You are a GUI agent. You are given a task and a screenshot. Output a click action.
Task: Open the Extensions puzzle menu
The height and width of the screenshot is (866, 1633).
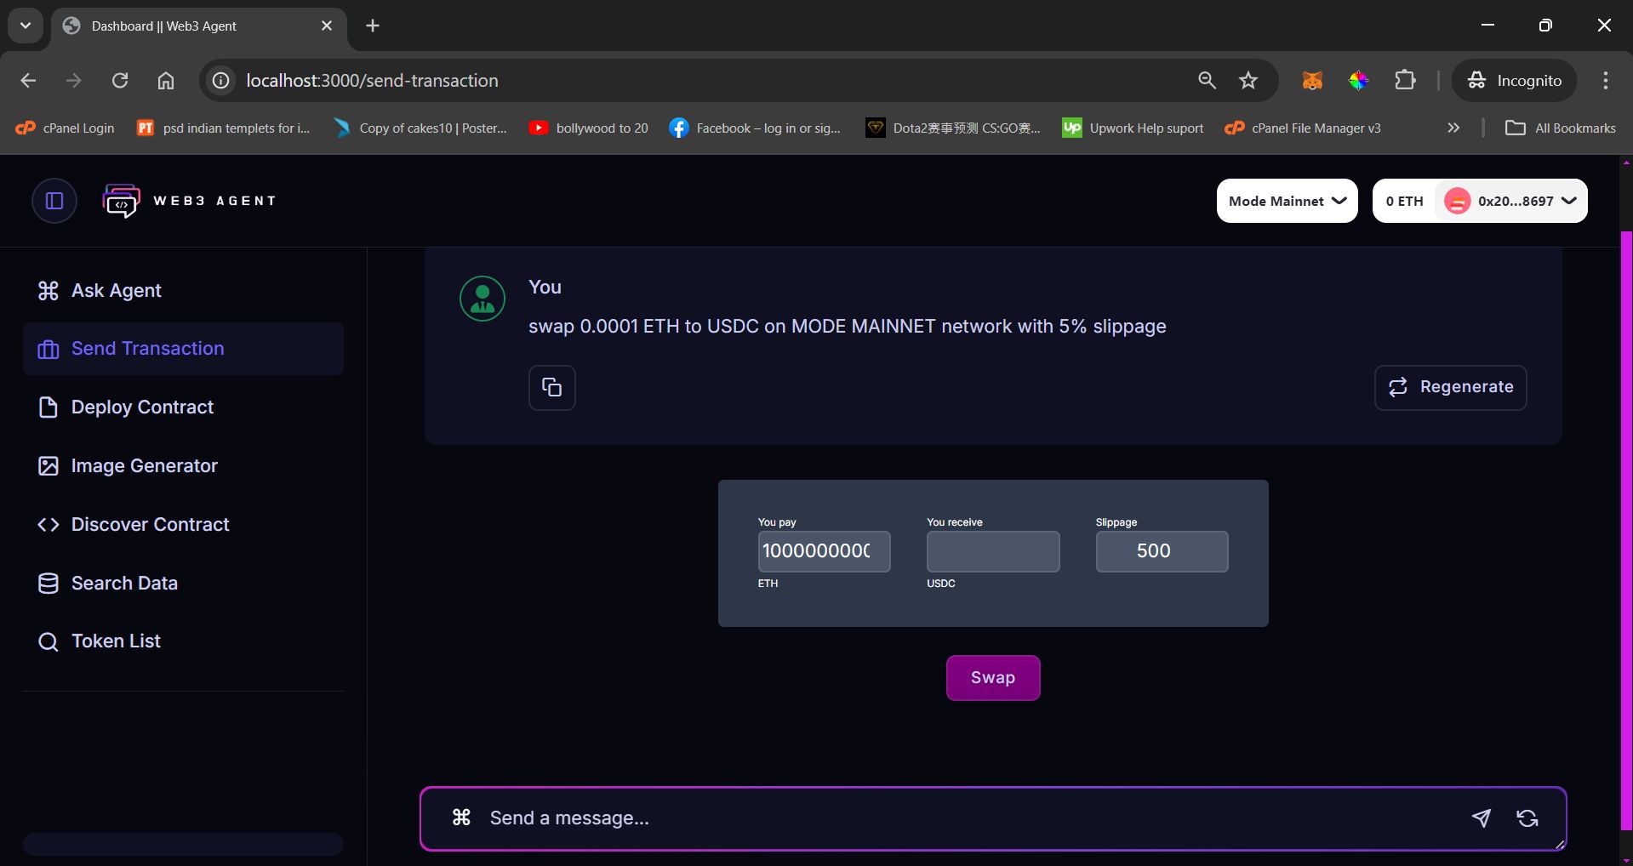coord(1406,81)
